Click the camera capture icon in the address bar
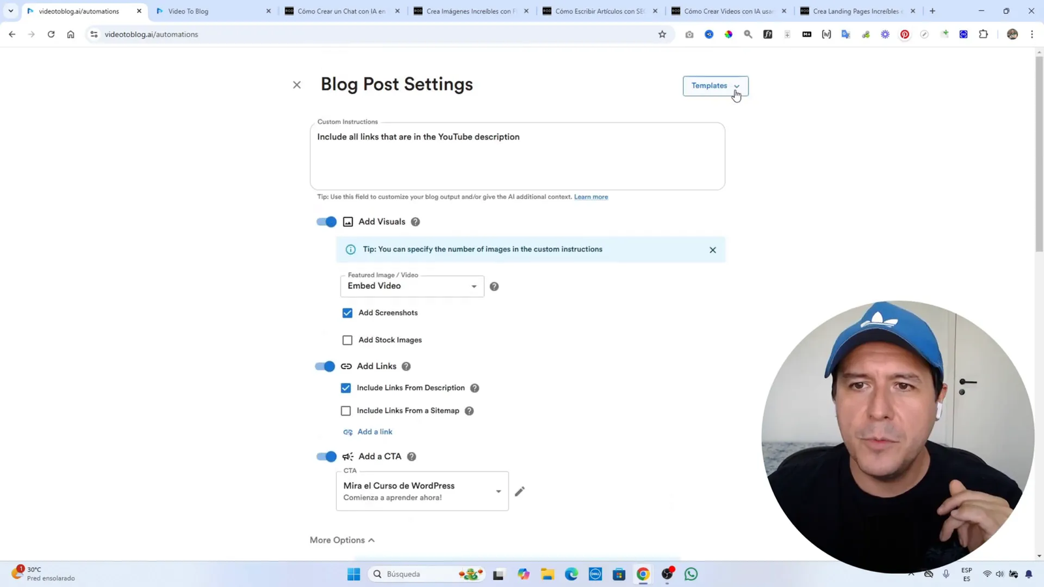 pyautogui.click(x=689, y=34)
